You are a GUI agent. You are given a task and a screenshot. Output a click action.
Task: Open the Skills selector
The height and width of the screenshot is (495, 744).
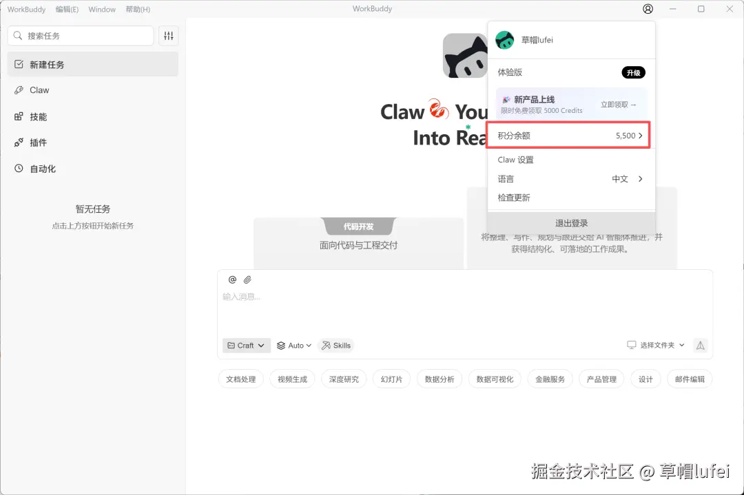336,346
